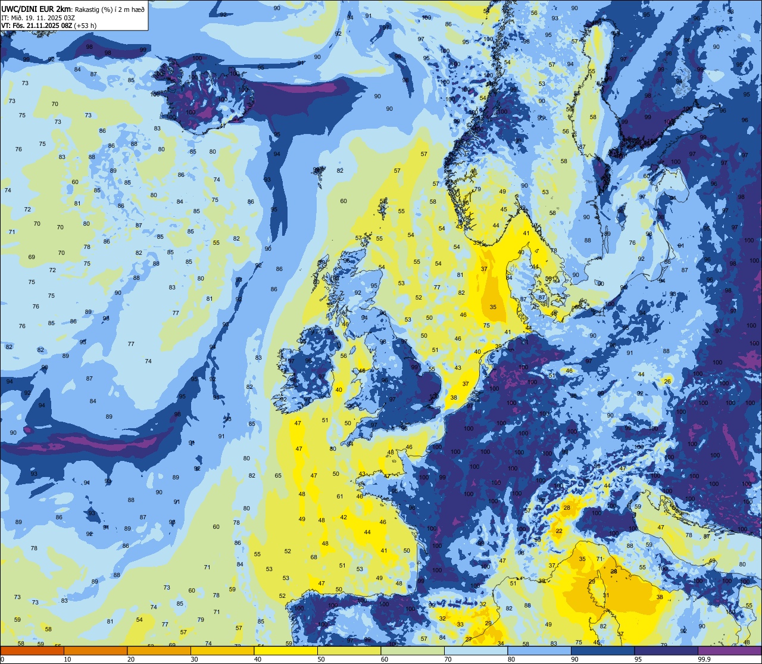
Task: Click the legend tick label 40
Action: pos(258,659)
